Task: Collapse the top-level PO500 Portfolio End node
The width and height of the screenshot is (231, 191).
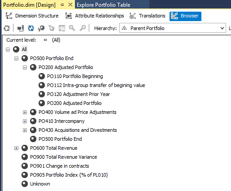Action: (16, 58)
